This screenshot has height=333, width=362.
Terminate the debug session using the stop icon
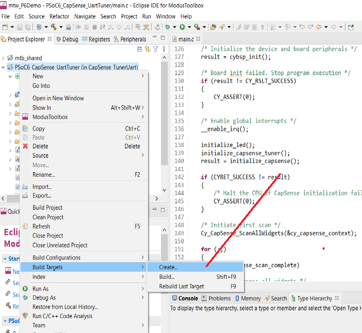[x=95, y=26]
